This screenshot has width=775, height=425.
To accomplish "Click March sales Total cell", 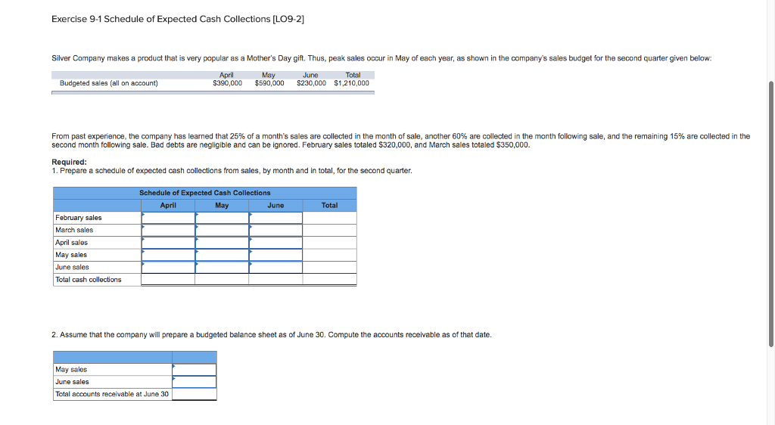I will (330, 230).
